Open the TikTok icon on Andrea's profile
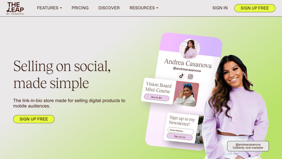282x159 pixels. click(181, 76)
